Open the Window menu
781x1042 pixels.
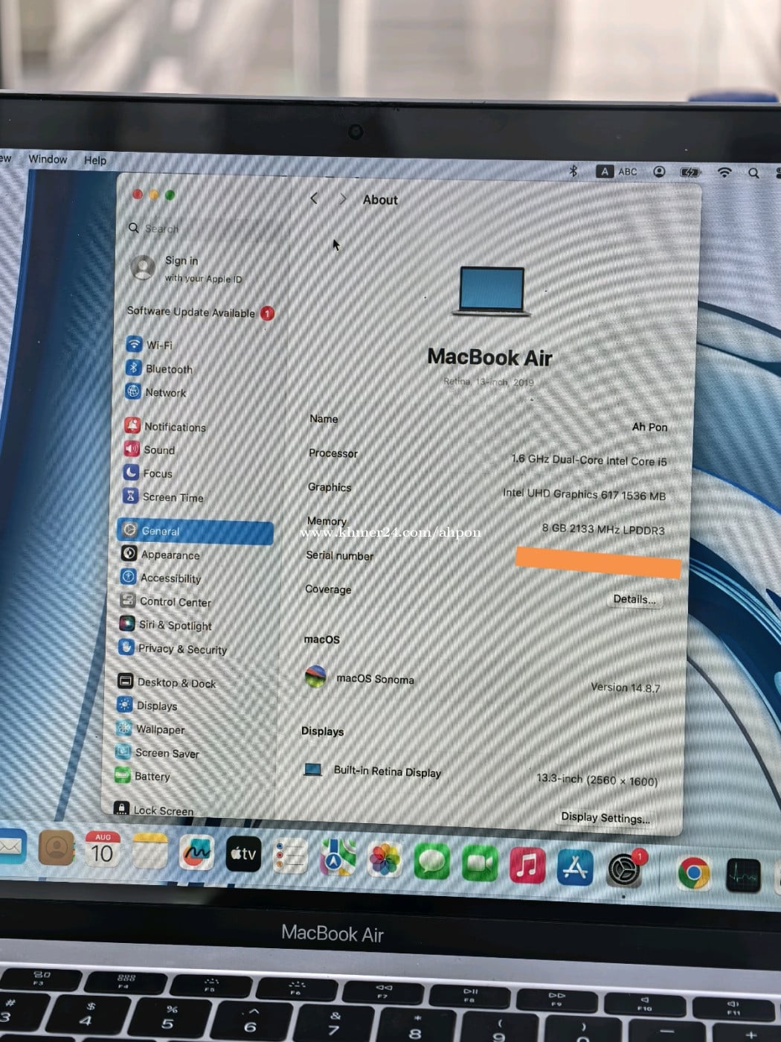coord(48,159)
